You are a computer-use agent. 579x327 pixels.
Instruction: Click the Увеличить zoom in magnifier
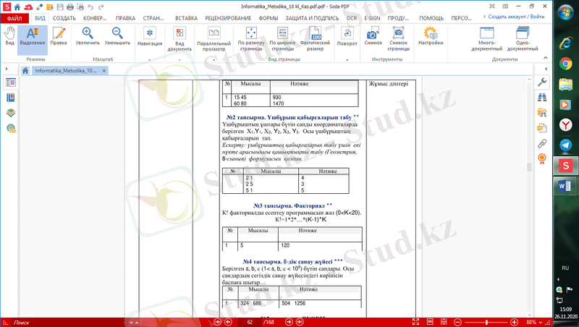(x=88, y=35)
